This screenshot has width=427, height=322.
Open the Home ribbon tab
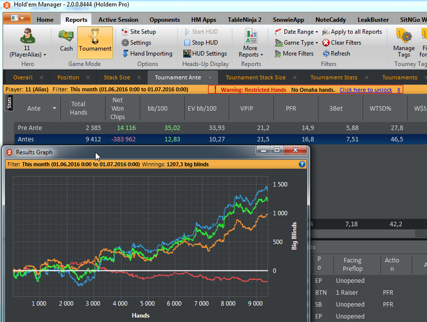pos(45,20)
